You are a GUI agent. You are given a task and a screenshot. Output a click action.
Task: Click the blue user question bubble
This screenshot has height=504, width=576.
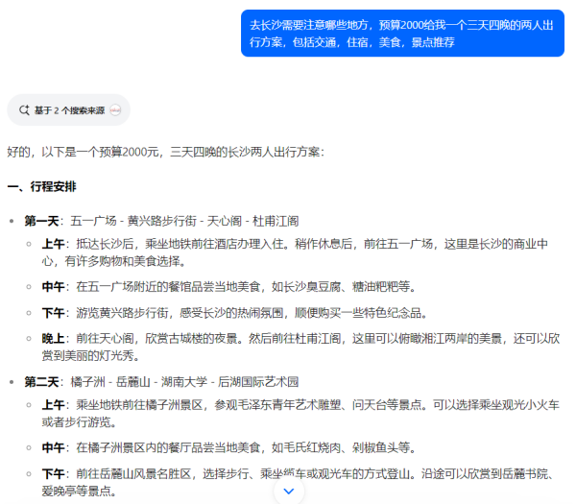point(402,34)
